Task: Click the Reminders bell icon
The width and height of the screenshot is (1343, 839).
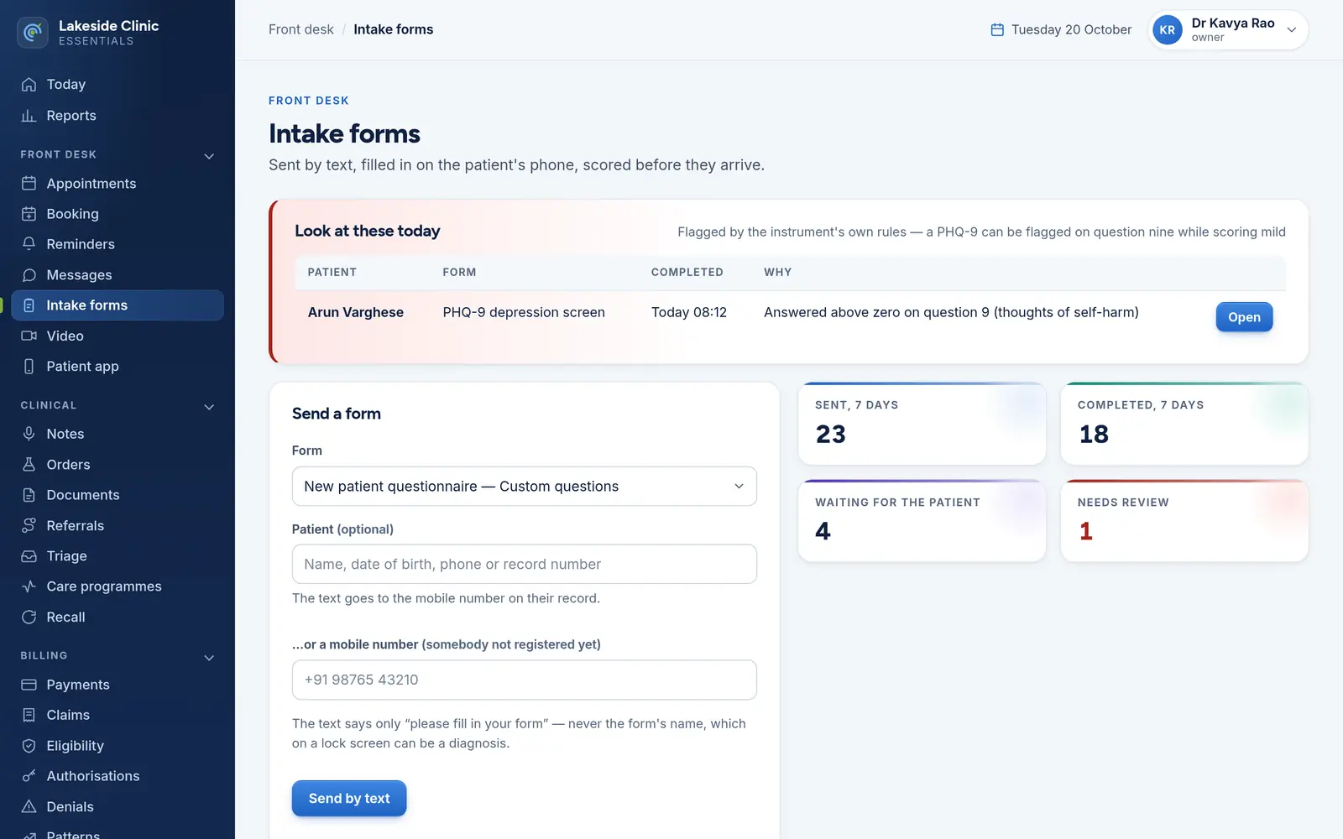Action: pos(29,244)
